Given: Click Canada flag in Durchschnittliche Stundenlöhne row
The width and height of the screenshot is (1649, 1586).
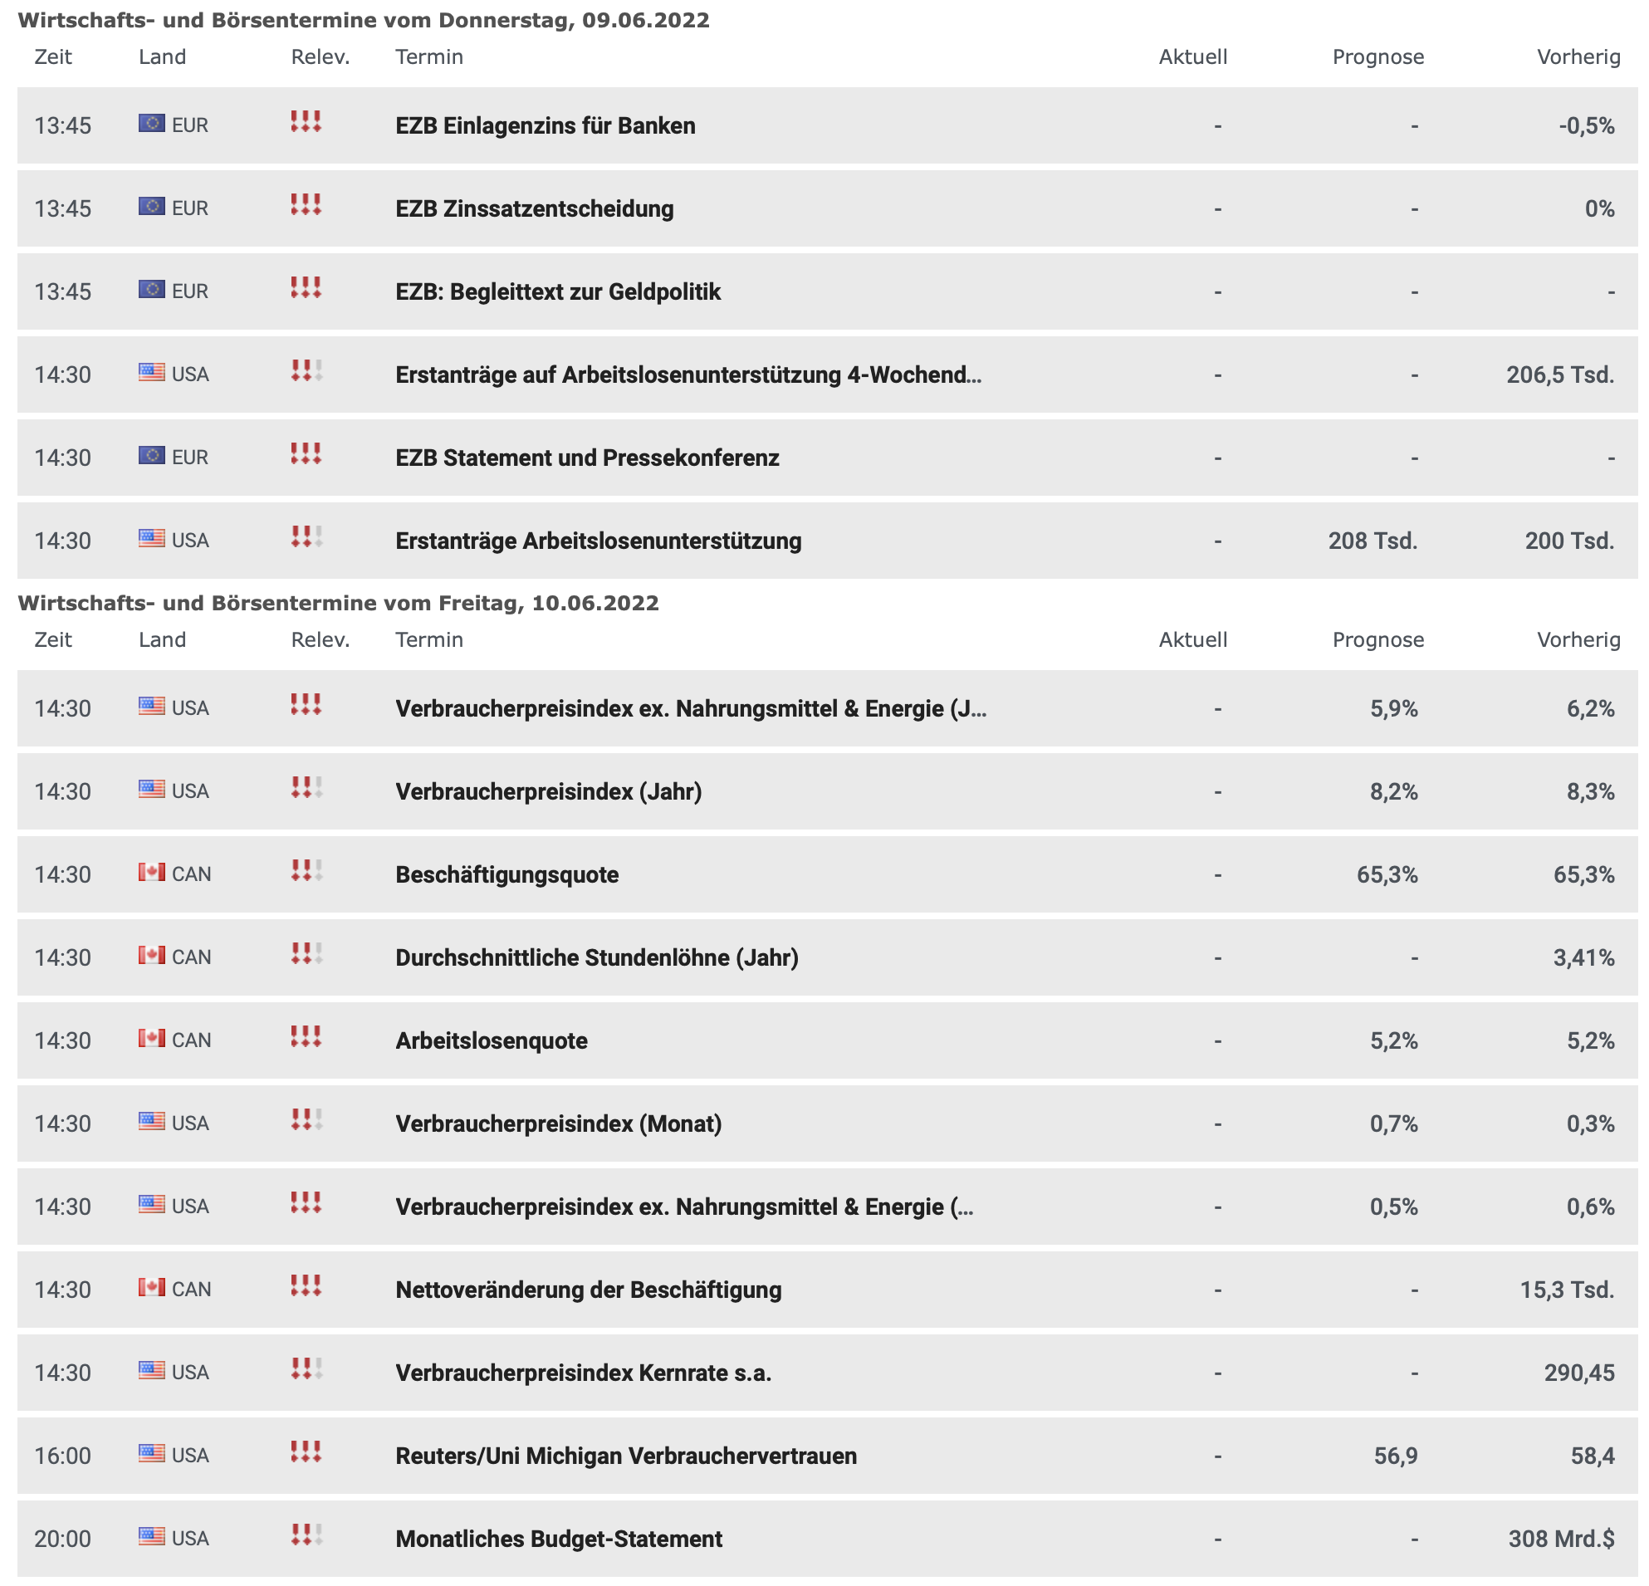Looking at the screenshot, I should (151, 956).
